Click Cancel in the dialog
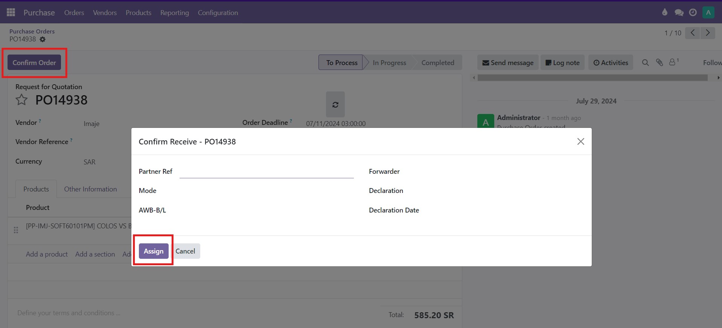722x328 pixels. [x=185, y=251]
